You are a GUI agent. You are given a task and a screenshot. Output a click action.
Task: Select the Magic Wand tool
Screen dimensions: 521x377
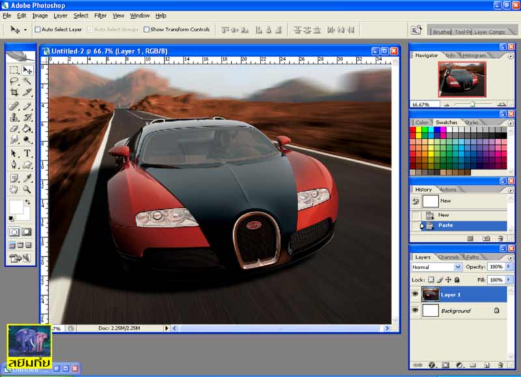pyautogui.click(x=27, y=81)
